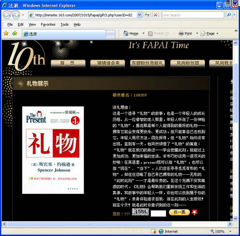240x236 pixels.
Task: Click the horizontal scrollbar thumb
Action: coord(90,224)
